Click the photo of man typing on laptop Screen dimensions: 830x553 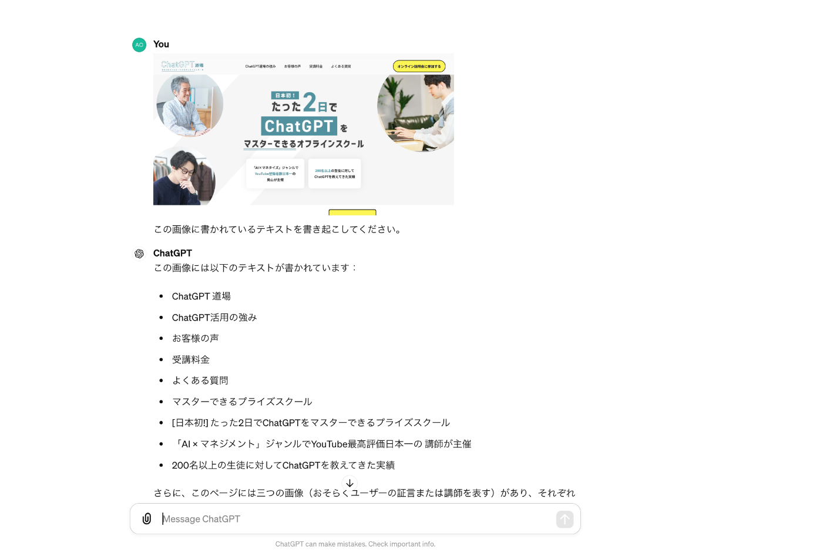click(416, 113)
